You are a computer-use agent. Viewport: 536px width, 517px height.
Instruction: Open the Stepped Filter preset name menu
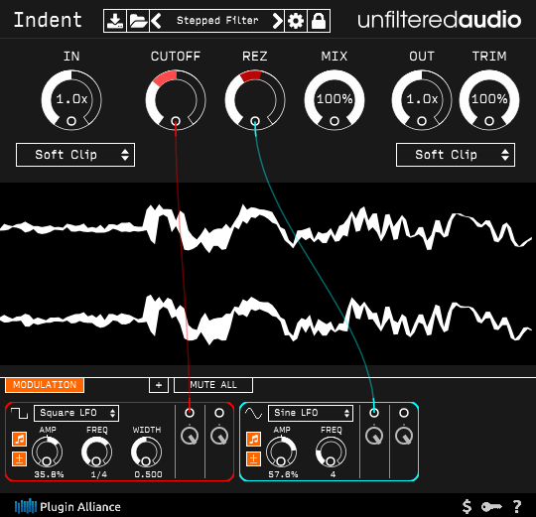217,21
